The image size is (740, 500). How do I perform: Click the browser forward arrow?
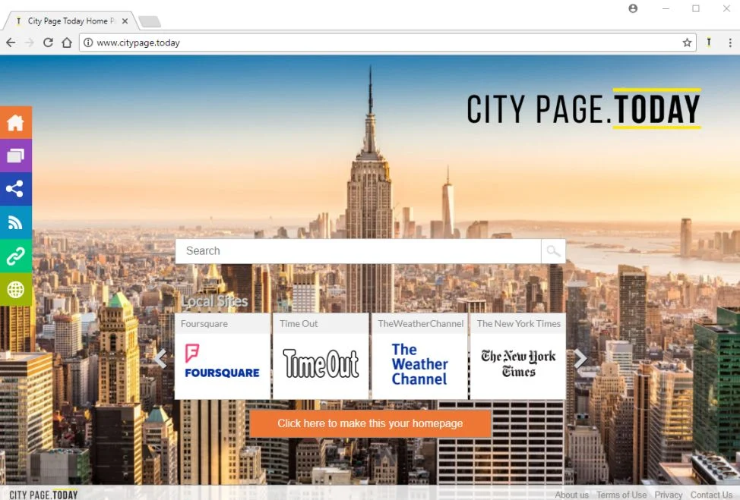click(30, 43)
